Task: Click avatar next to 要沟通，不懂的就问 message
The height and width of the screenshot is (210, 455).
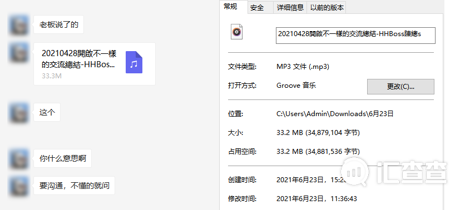Action: (x=18, y=186)
